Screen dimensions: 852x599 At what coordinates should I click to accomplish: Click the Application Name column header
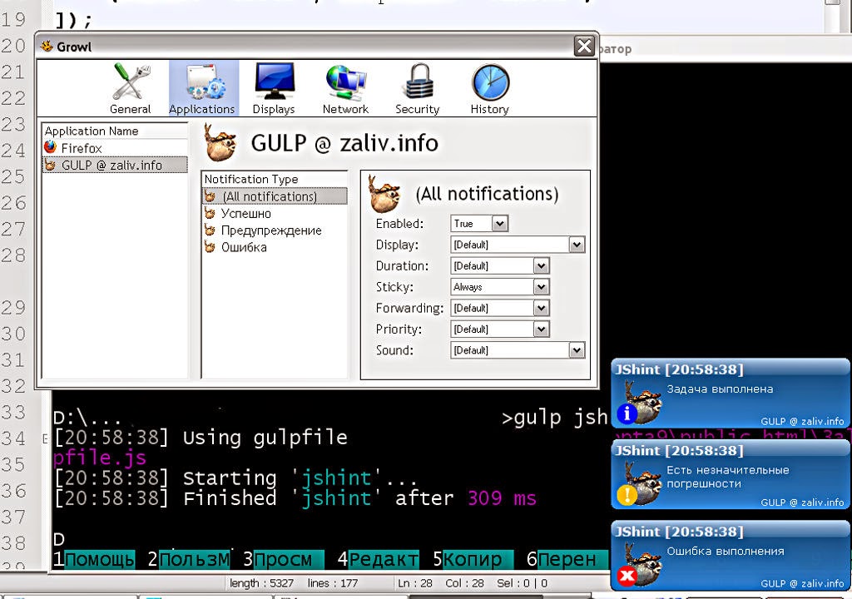pos(115,131)
